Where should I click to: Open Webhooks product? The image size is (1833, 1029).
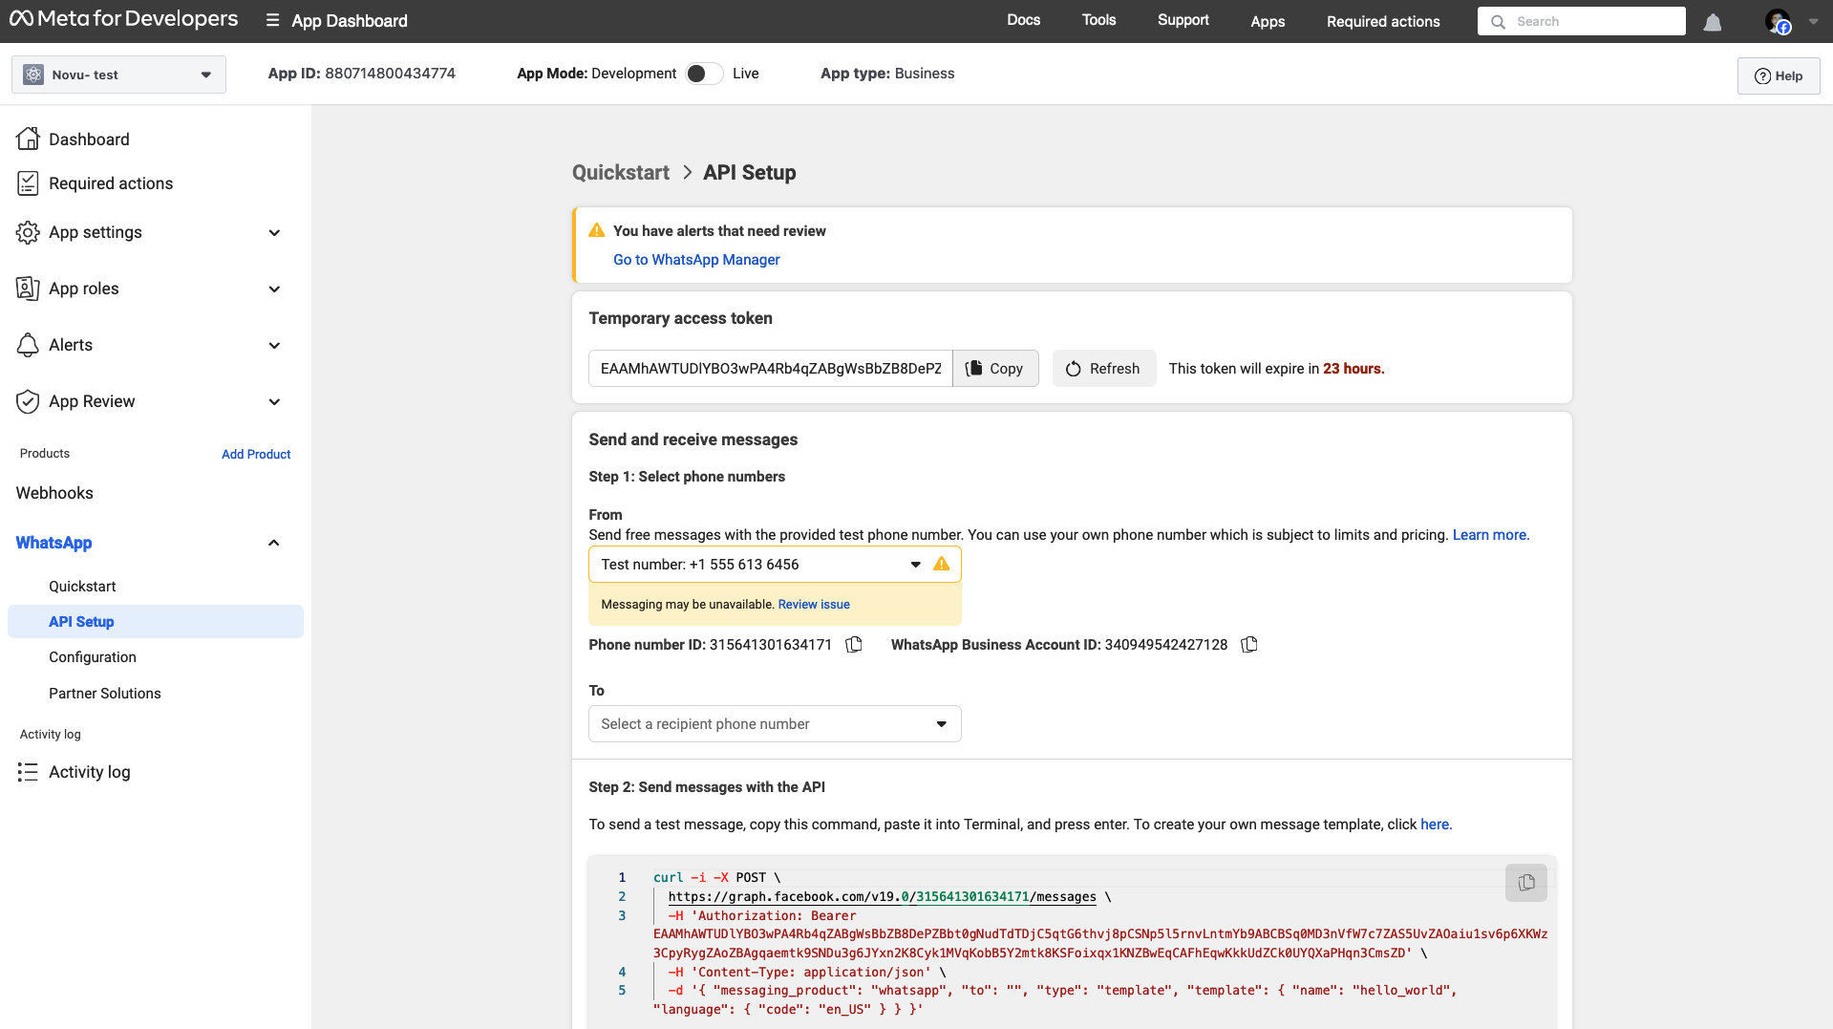54,493
